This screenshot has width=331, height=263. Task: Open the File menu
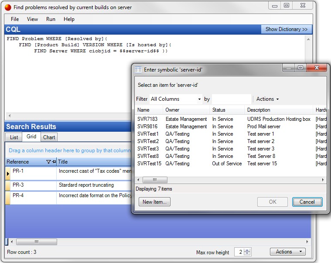click(15, 19)
